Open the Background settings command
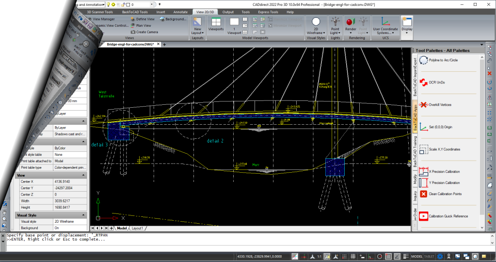 coord(174,19)
